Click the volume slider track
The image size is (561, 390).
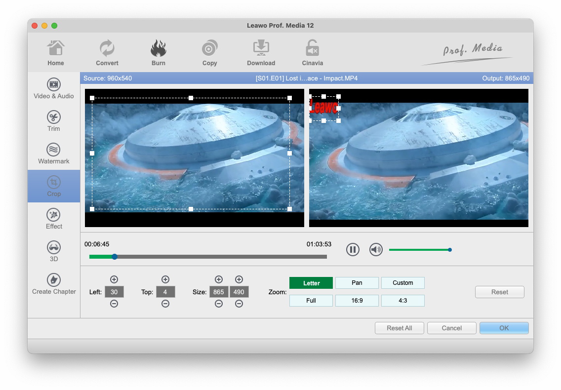click(419, 250)
